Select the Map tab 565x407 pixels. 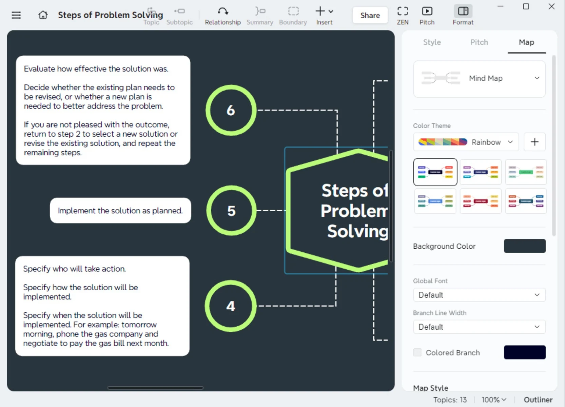point(526,42)
